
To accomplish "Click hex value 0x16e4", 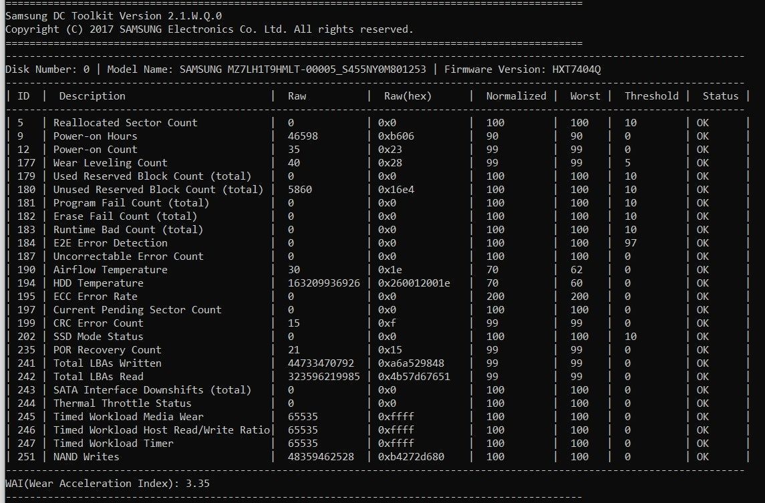I will point(396,189).
